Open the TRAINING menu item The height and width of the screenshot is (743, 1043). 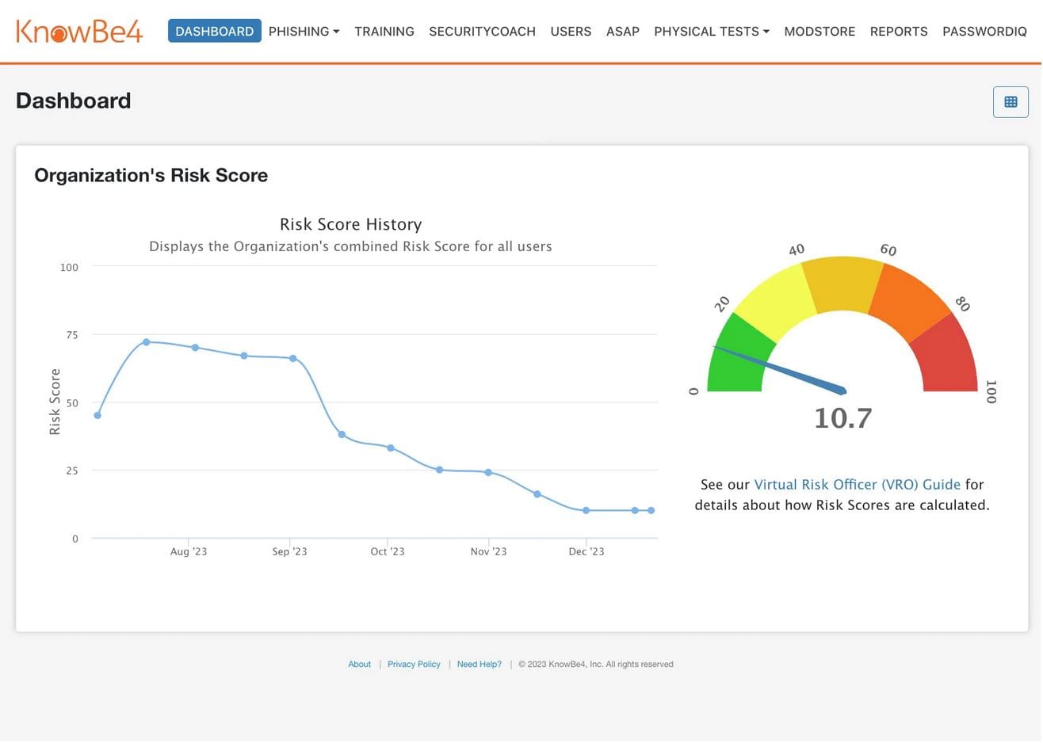pos(384,31)
